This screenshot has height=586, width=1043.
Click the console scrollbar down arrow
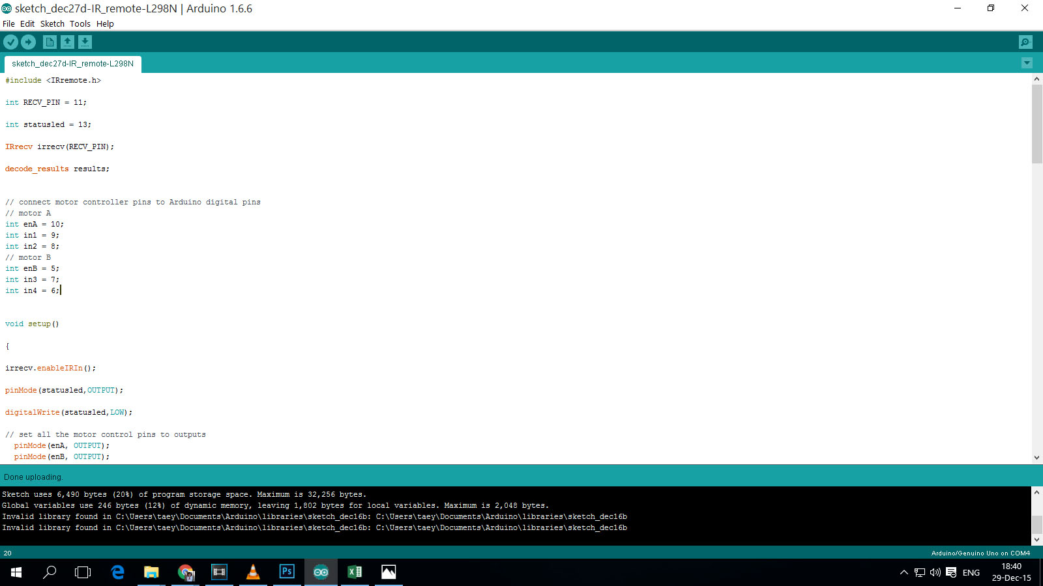coord(1036,540)
